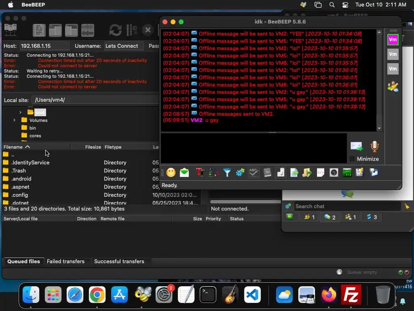
Task: Switch to the saved chats tab showing 3
Action: click(372, 217)
